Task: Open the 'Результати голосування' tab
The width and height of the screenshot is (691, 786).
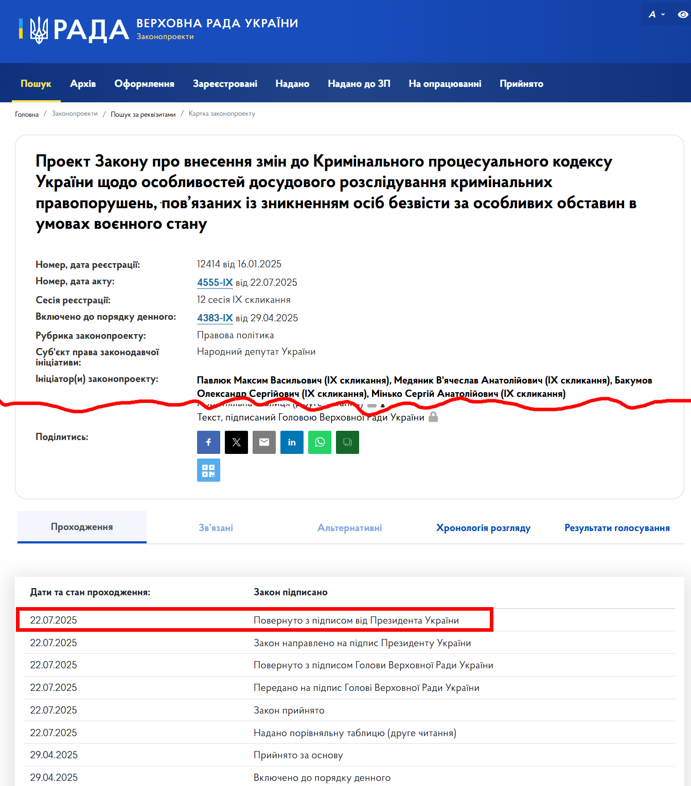Action: click(617, 528)
